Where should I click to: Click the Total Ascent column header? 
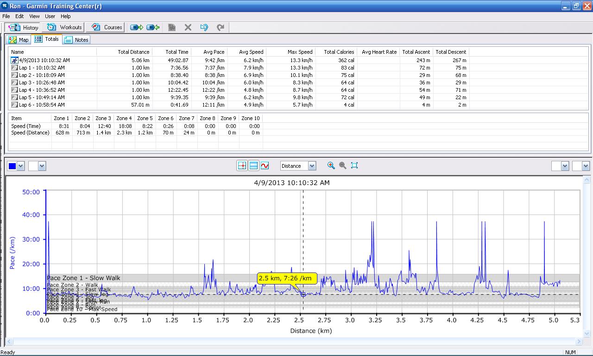point(416,52)
